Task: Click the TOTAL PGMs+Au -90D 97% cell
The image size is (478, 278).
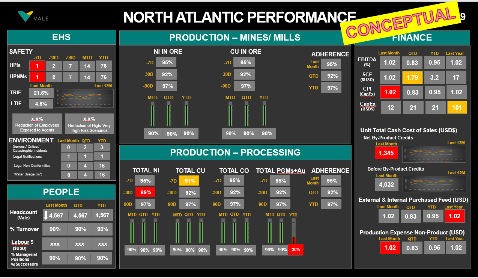Action: (281, 204)
